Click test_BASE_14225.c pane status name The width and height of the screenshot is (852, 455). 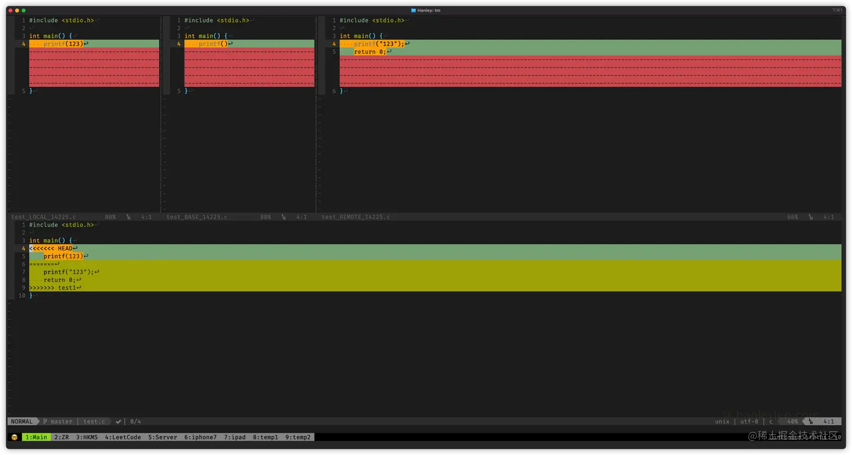click(197, 217)
